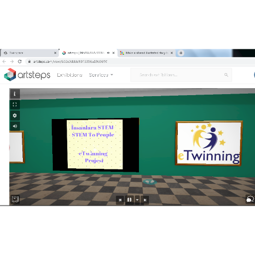The image size is (255, 255).
Task: Close the Twinspace browser tab
Action: click(x=55, y=53)
